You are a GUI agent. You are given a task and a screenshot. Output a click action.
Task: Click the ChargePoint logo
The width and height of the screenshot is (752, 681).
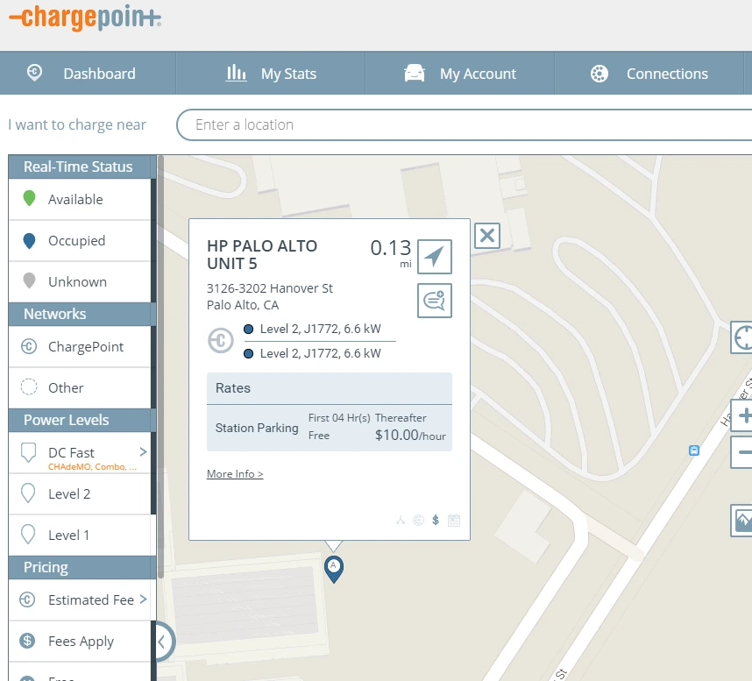pyautogui.click(x=85, y=18)
